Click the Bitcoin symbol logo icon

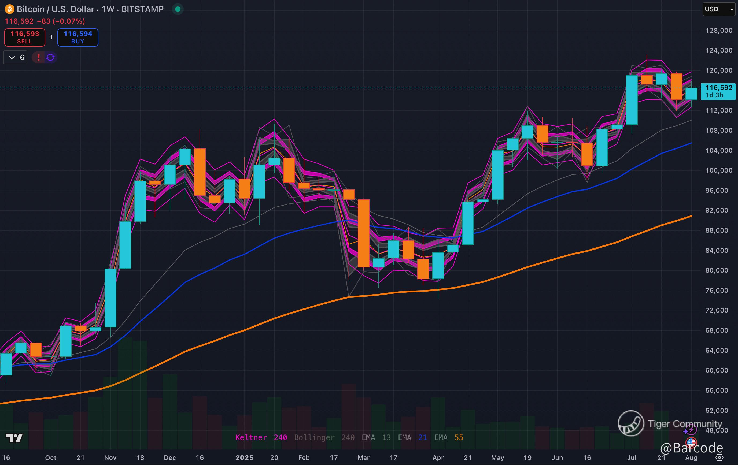pos(9,9)
